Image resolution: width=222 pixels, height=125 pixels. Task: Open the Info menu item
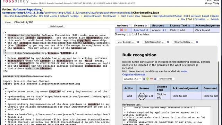pos(130,16)
